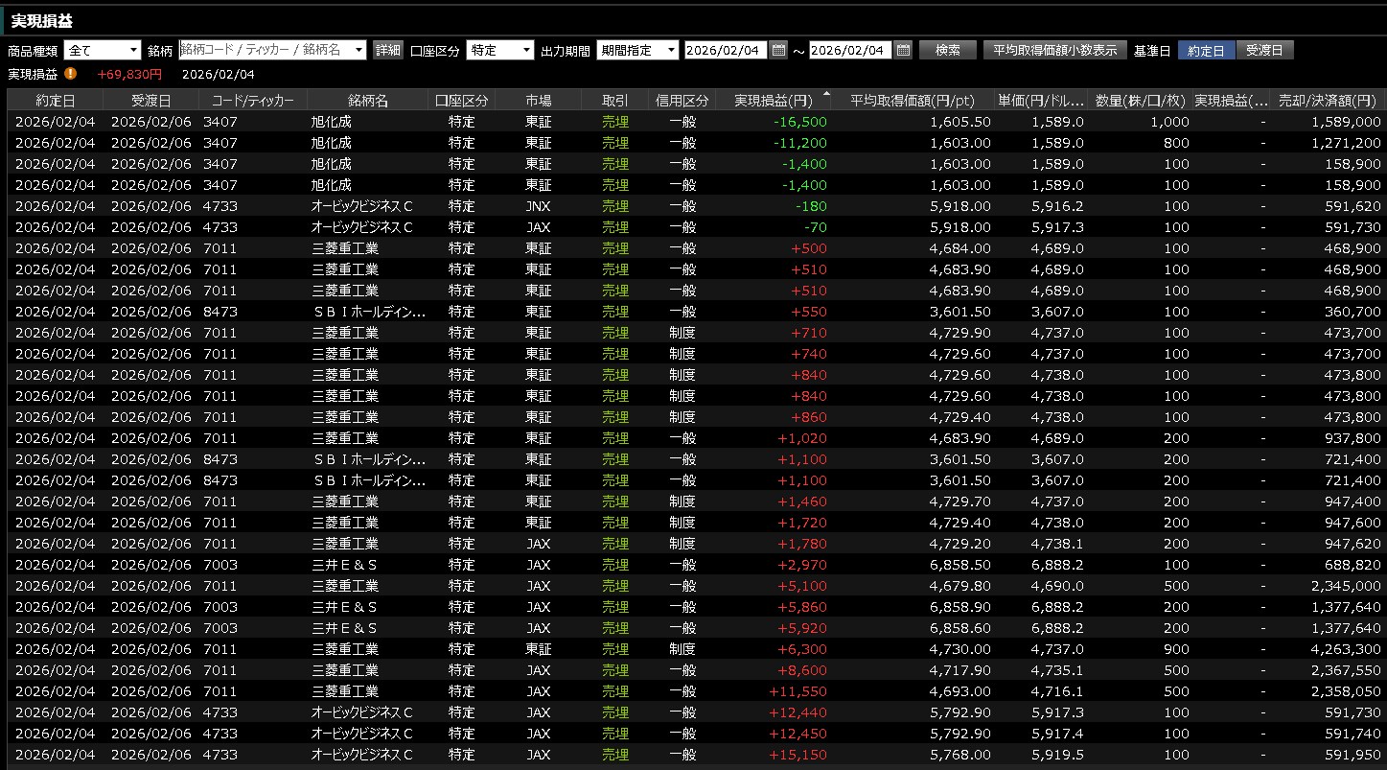Image resolution: width=1387 pixels, height=770 pixels.
Task: Toggle 平均取得価額小数表示 decimal display
Action: coord(1054,51)
